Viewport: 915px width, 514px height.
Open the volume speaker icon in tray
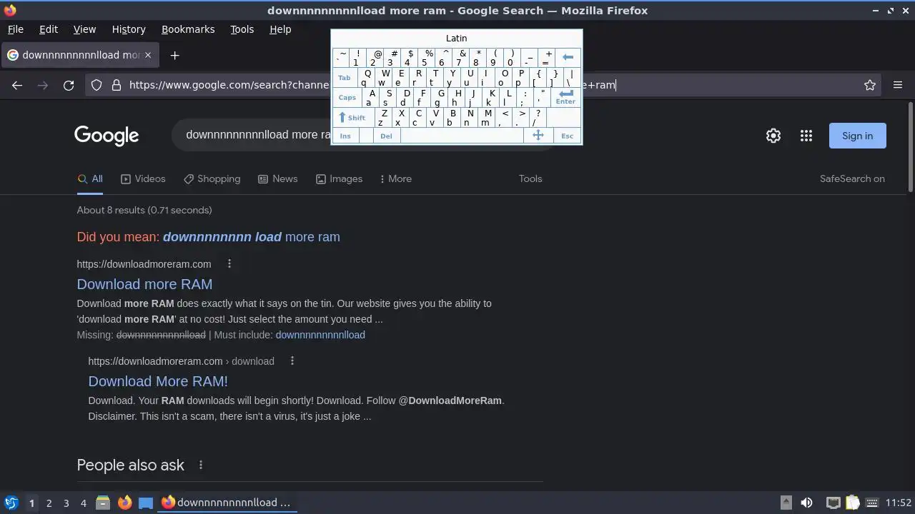tap(807, 503)
